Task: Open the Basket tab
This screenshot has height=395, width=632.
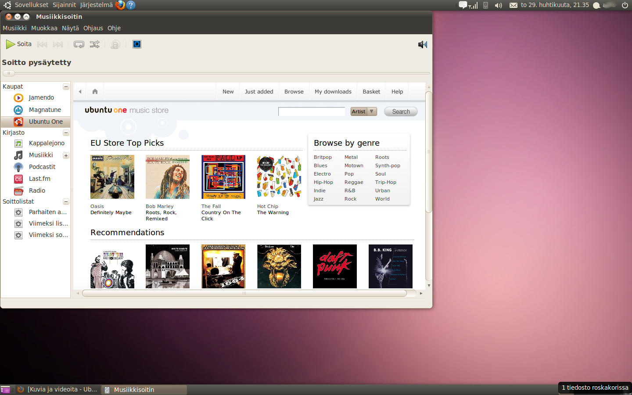Action: pyautogui.click(x=371, y=92)
